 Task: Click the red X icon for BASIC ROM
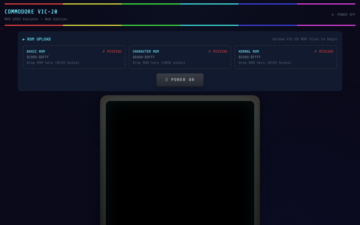click(x=104, y=51)
